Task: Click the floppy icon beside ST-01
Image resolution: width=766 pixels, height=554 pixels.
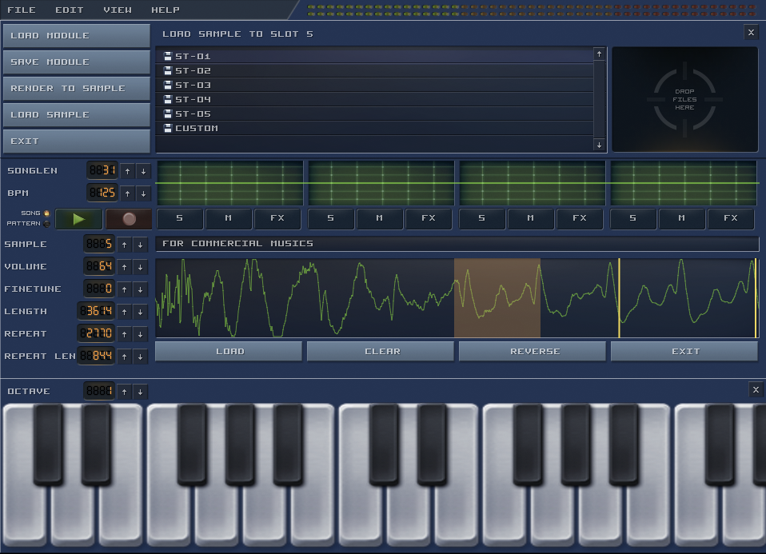Action: [168, 56]
